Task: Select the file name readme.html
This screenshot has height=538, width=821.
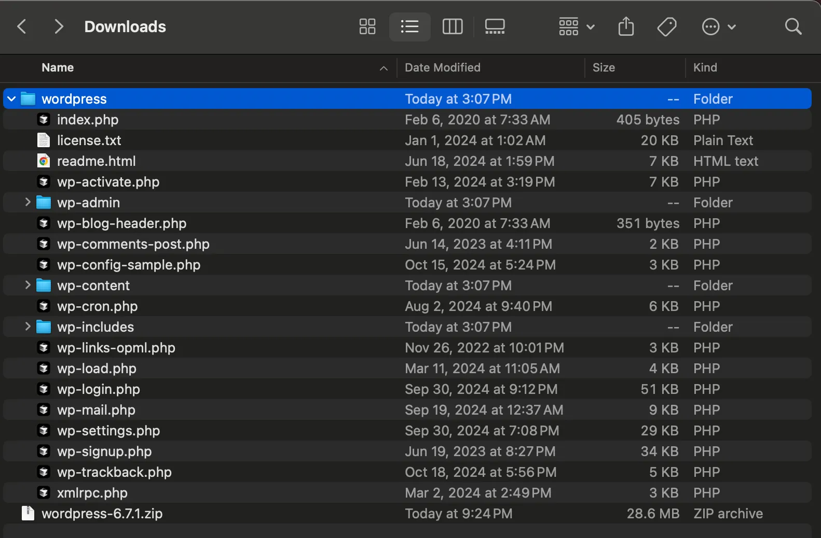Action: tap(96, 161)
